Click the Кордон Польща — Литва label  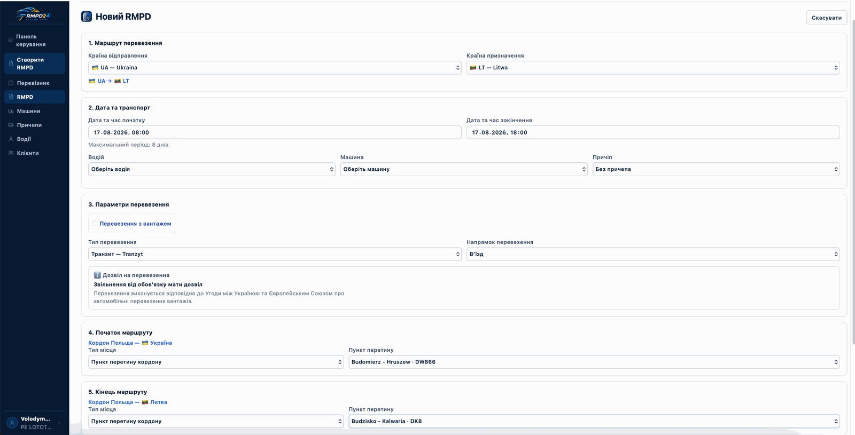pos(128,402)
